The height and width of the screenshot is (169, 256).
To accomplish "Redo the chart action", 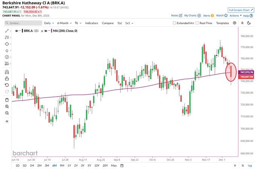I will pos(7,92).
